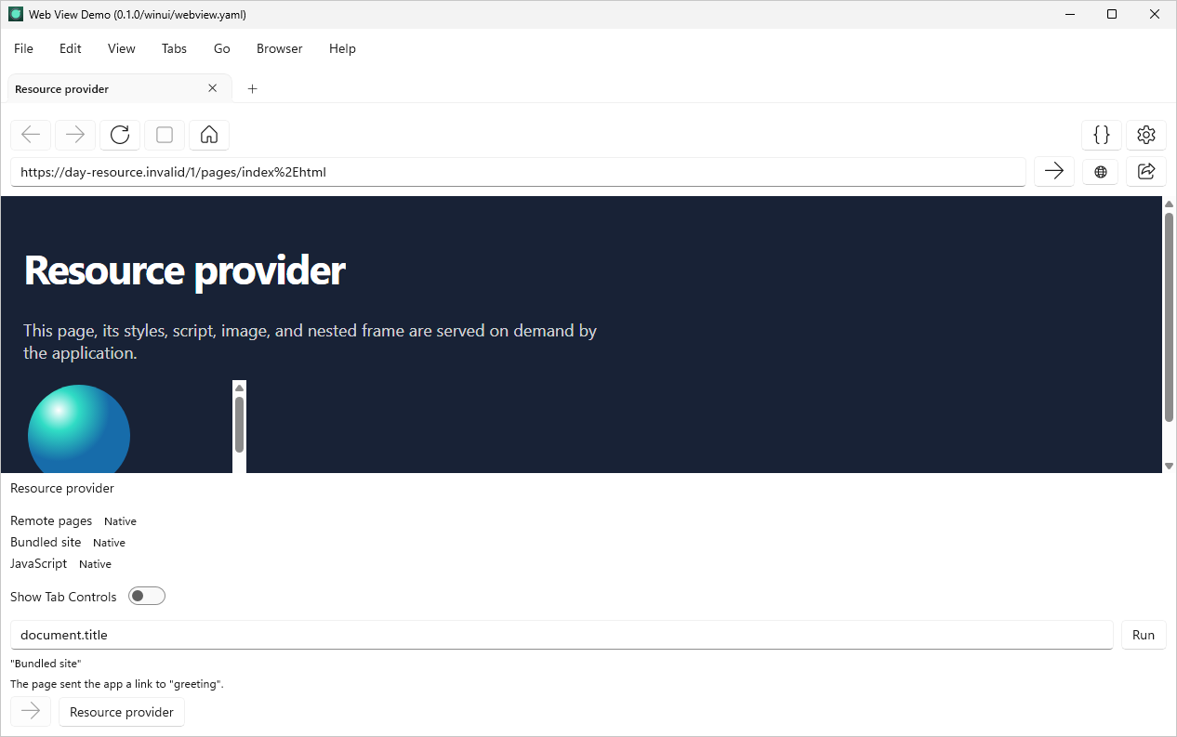Open settings with the gear icon

(1146, 135)
